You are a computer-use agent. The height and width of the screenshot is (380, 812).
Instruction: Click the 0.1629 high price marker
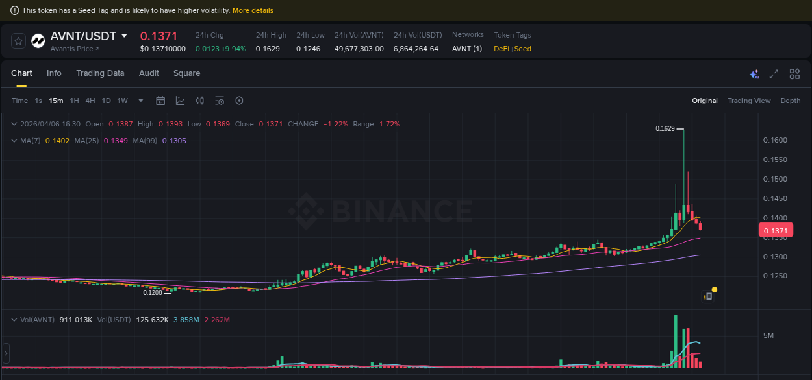[665, 128]
